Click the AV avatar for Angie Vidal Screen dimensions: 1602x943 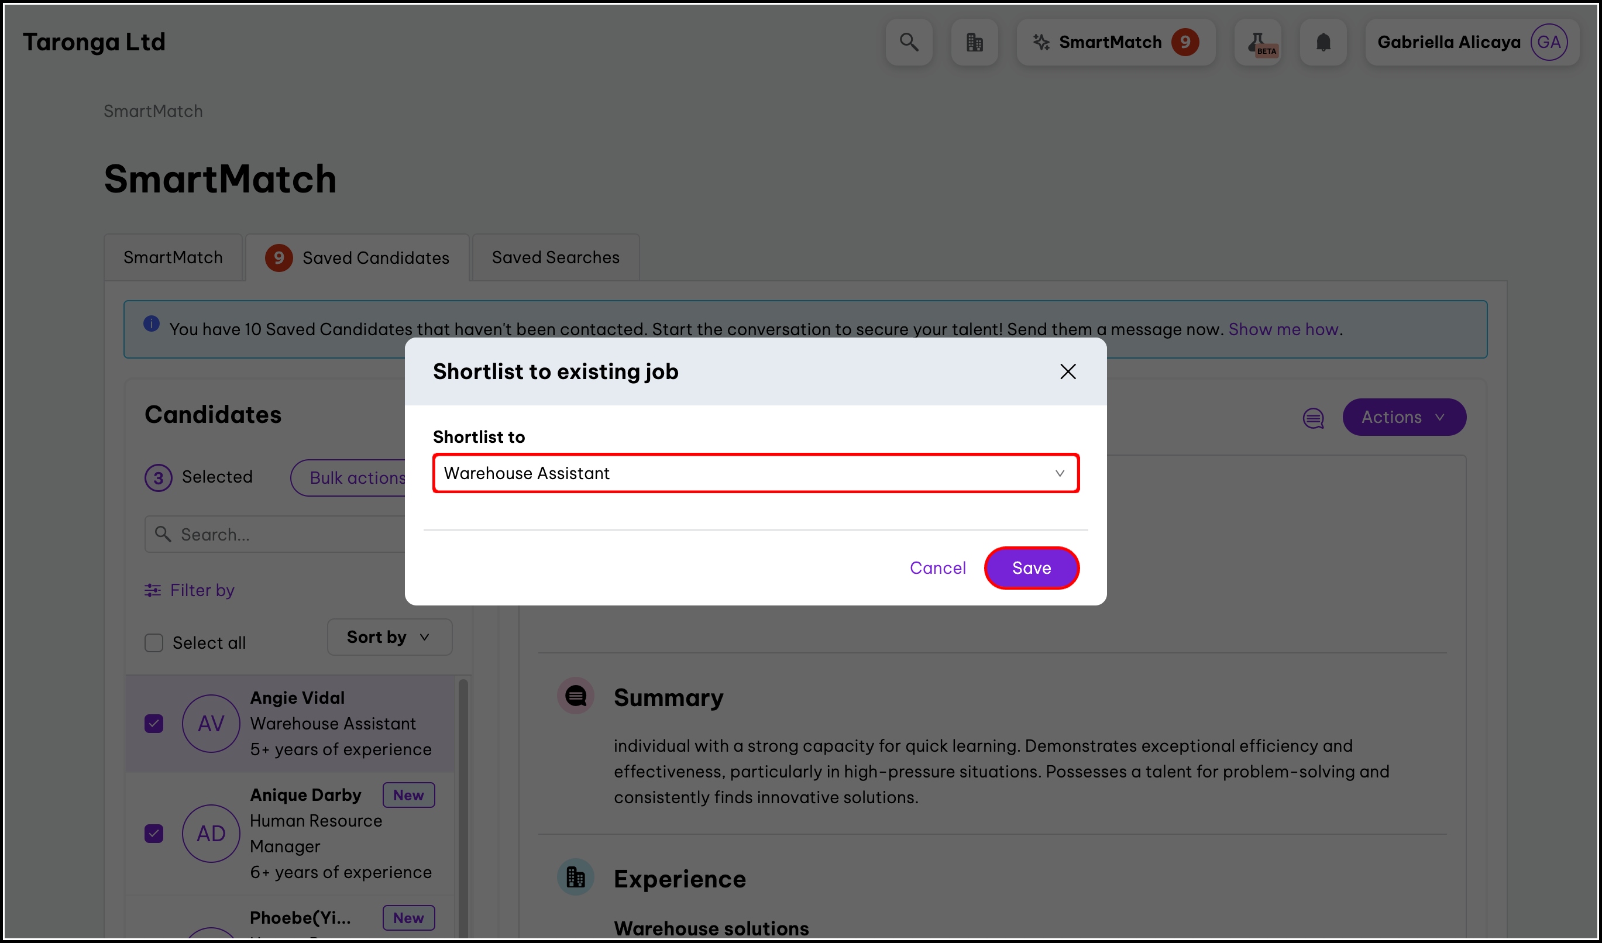tap(211, 724)
